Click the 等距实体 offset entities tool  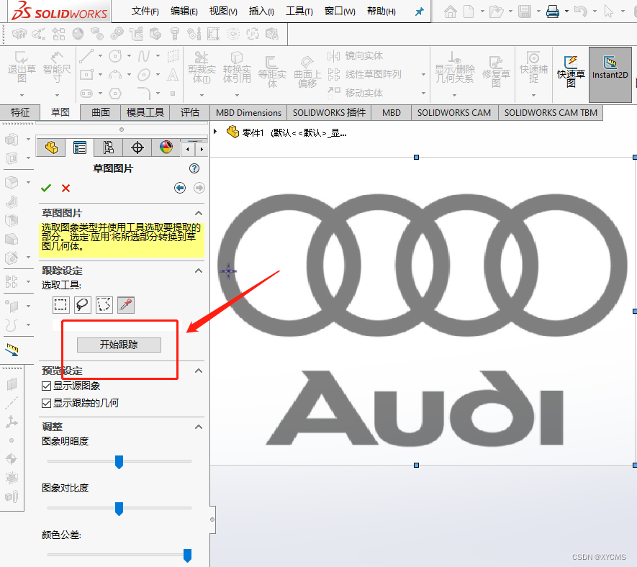272,72
